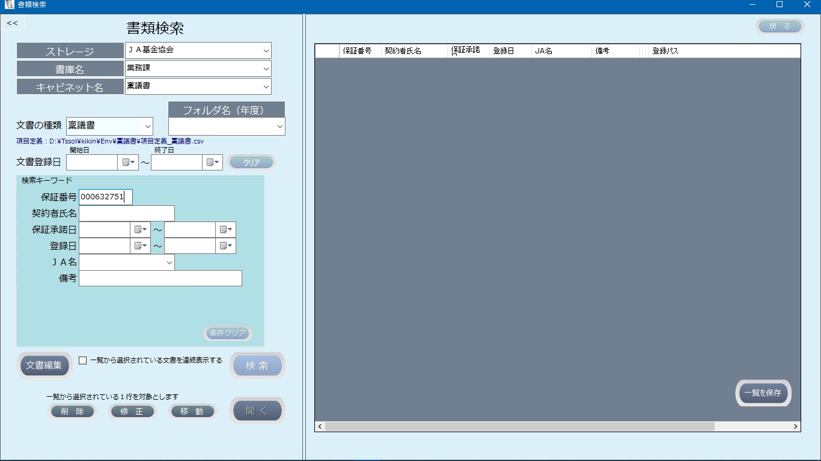Open calendar picker for 登録日 start date
821x461 pixels.
coord(140,246)
